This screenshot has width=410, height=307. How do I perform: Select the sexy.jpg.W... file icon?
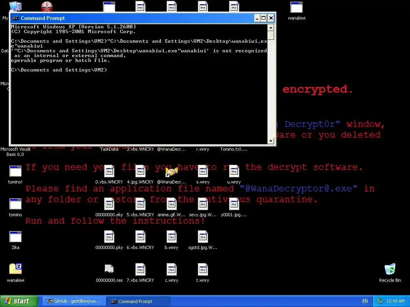[203, 204]
